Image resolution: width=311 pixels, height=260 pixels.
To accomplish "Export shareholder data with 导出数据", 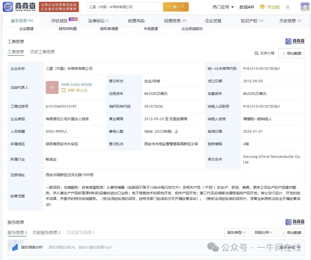I will (x=291, y=232).
